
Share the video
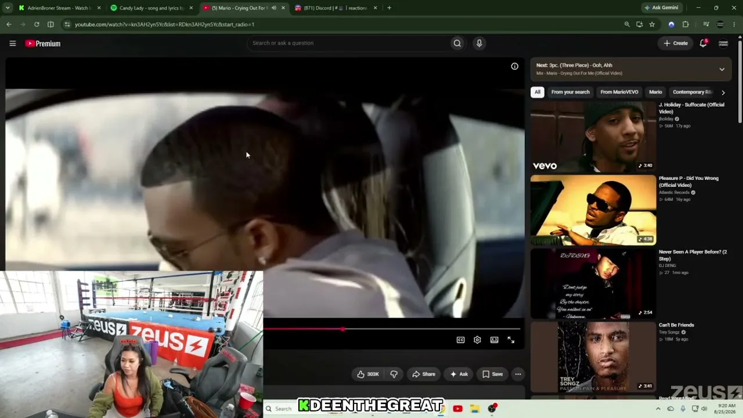tap(424, 374)
